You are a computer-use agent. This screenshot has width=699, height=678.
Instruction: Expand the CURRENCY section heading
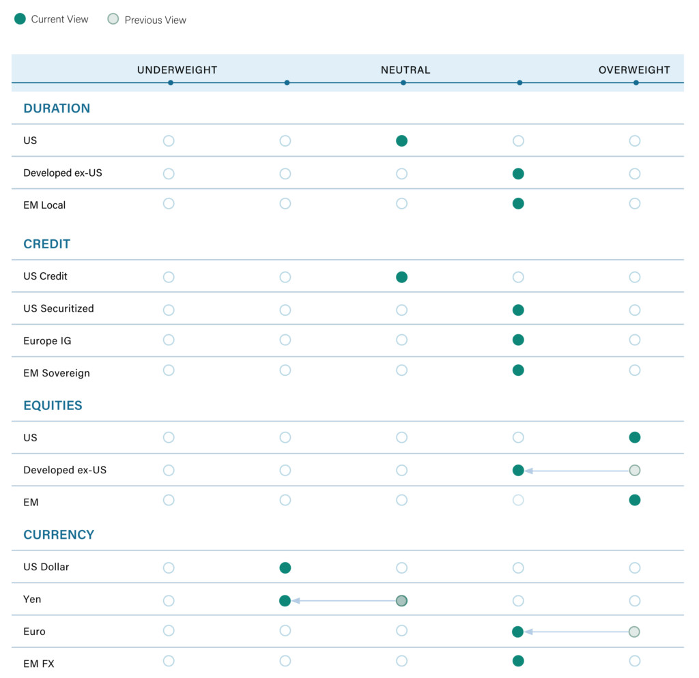[59, 535]
